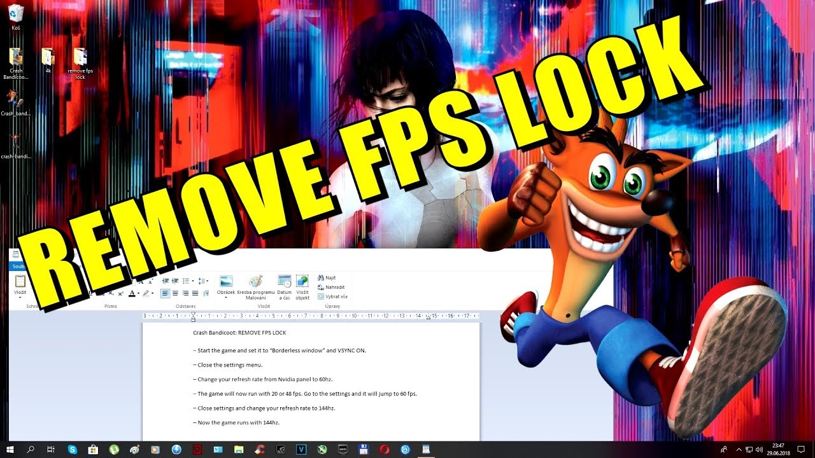
Task: Align text to the left
Action: (166, 293)
